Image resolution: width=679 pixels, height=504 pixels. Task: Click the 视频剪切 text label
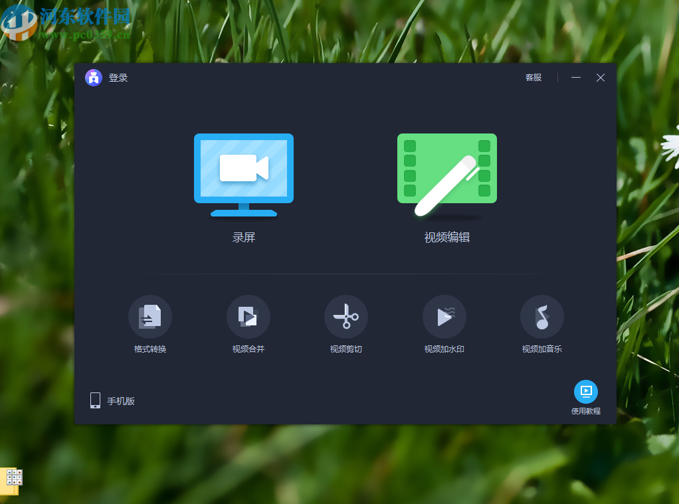(x=346, y=349)
